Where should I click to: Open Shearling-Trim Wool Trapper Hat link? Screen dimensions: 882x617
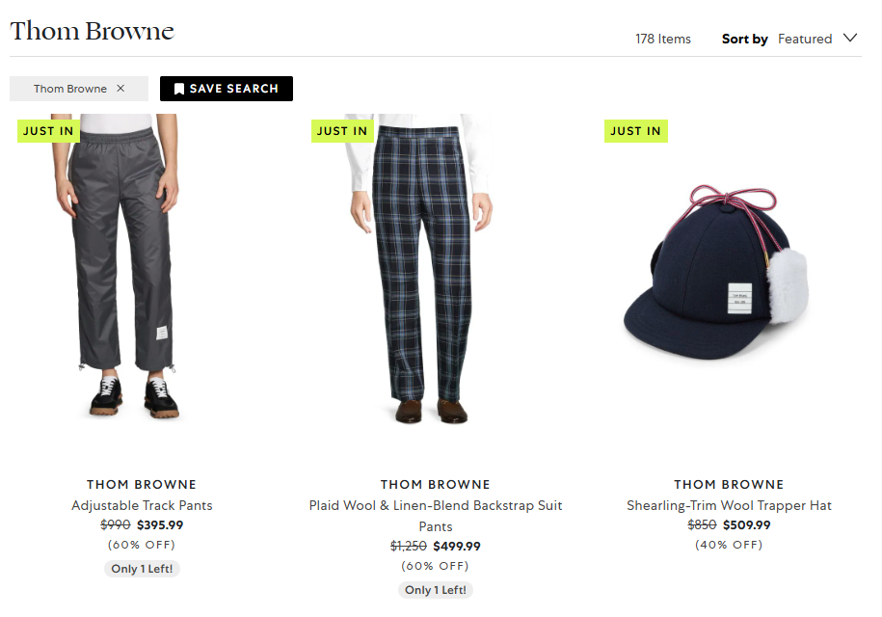(x=729, y=505)
